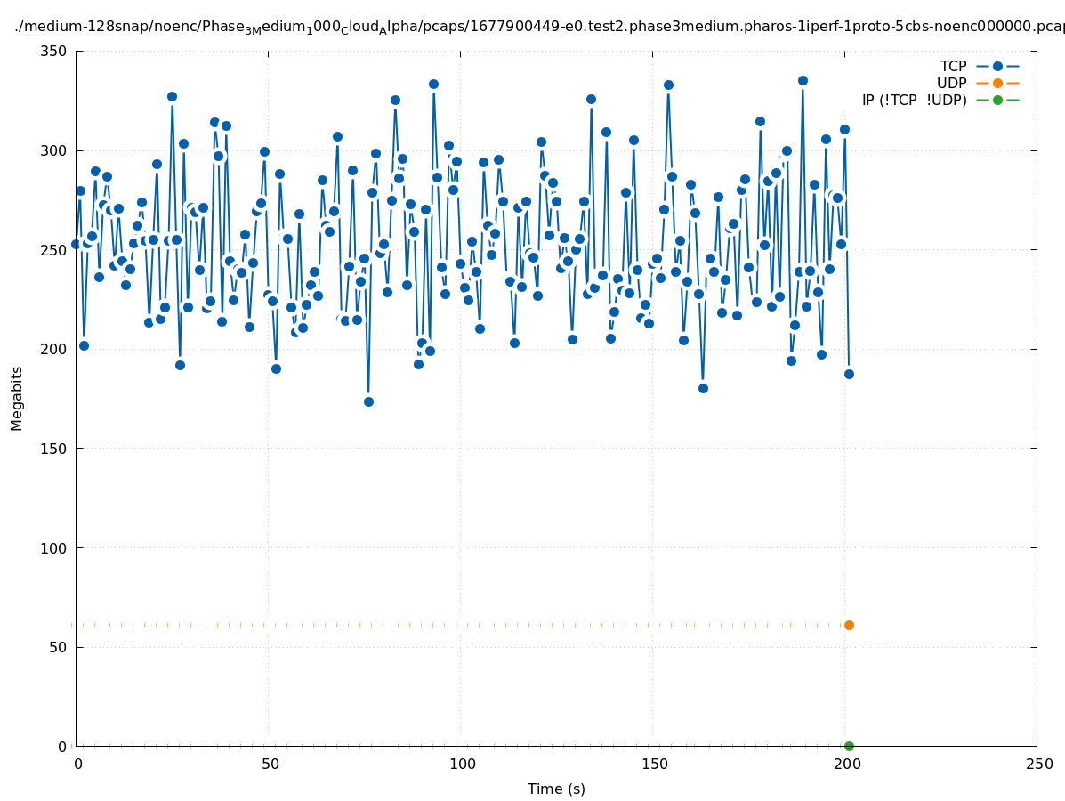This screenshot has height=801, width=1065.
Task: Click the UDP legend orange marker
Action: point(997,84)
